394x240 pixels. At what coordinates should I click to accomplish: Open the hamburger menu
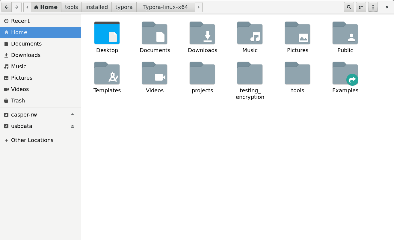point(373,7)
